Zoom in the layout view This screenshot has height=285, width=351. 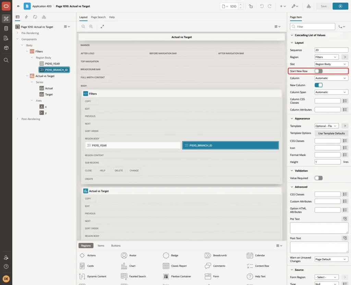[91, 26]
